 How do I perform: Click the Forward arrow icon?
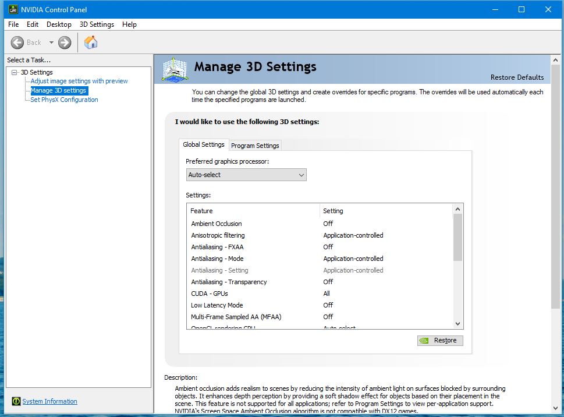tap(65, 43)
